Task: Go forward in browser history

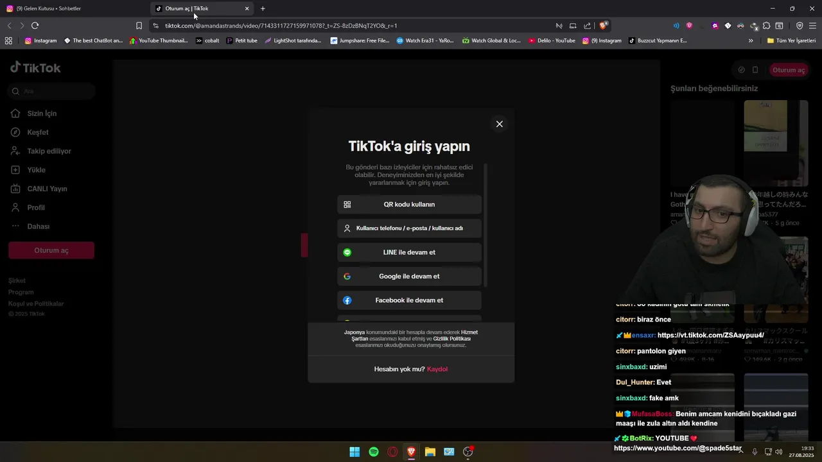Action: tap(22, 26)
